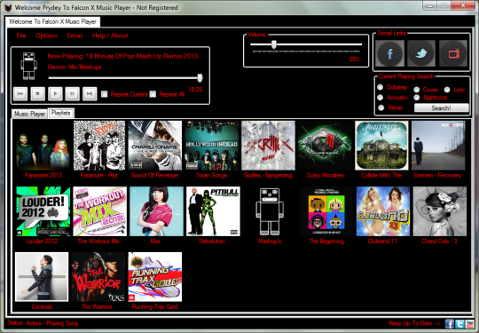Open the Sound Of Revenge album cover
Viewport: 479px width, 333px height.
pyautogui.click(x=155, y=146)
